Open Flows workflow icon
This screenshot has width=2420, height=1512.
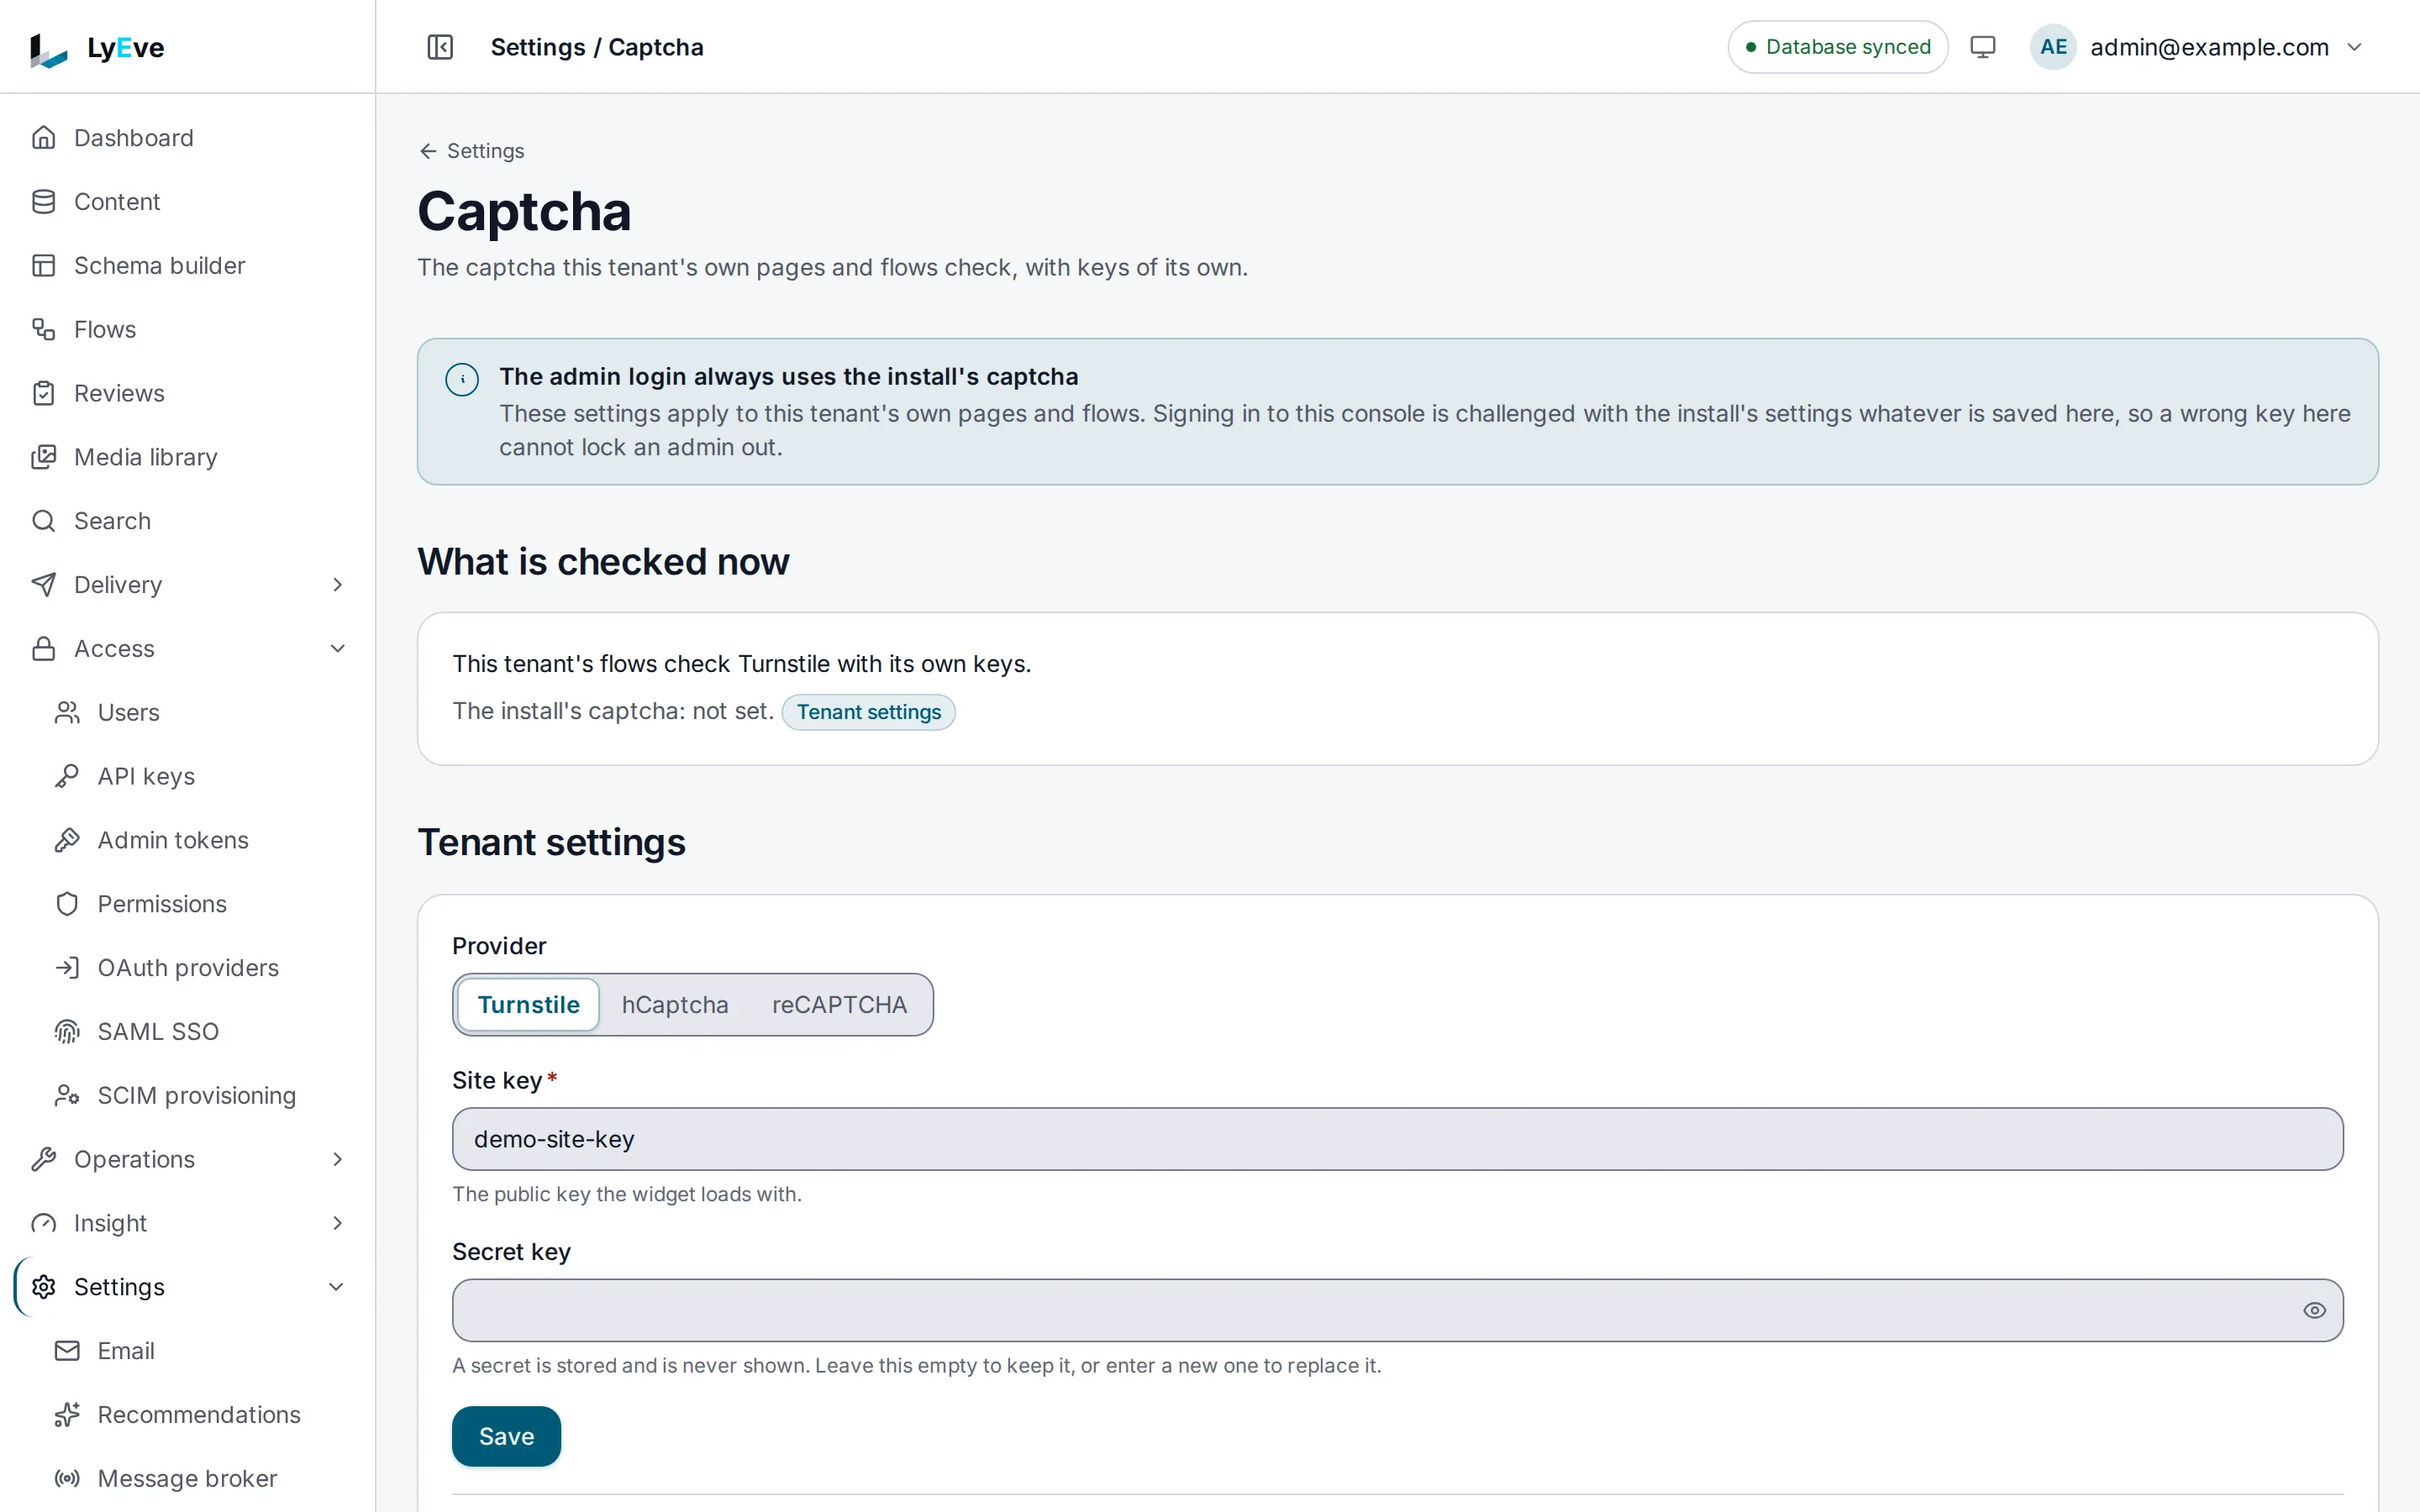(43, 329)
